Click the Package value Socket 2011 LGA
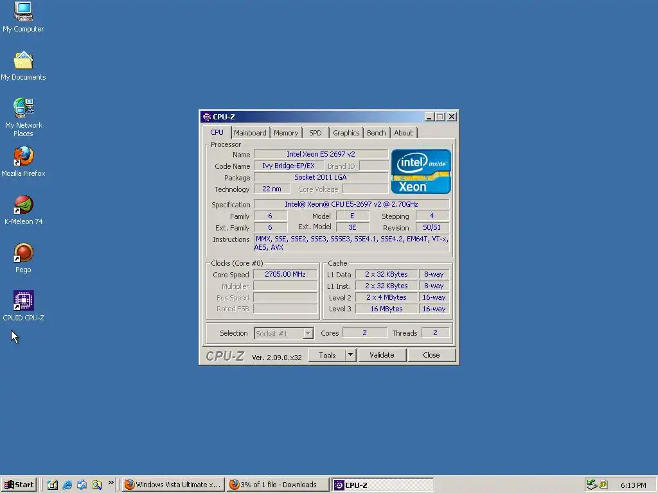Viewport: 658px width, 493px height. point(321,177)
